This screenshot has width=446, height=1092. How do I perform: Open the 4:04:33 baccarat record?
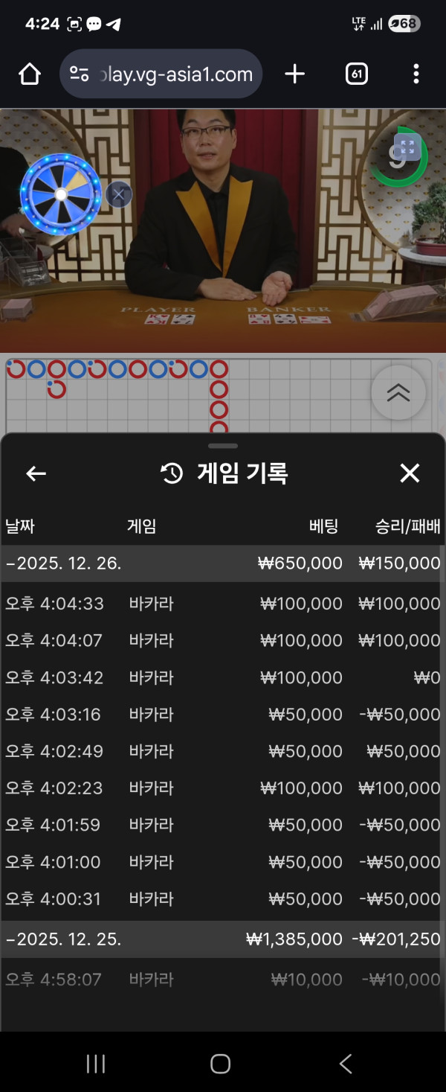[x=222, y=604]
